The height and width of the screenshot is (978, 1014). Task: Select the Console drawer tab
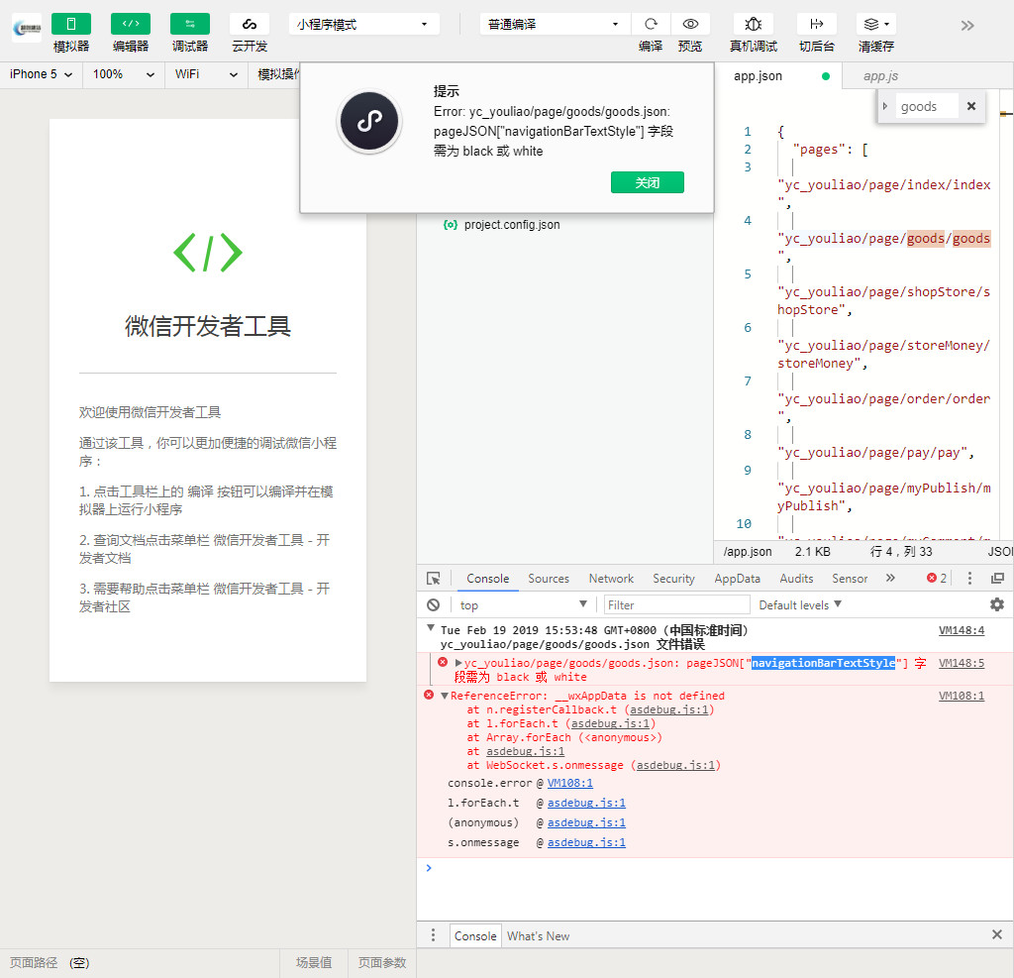[475, 936]
